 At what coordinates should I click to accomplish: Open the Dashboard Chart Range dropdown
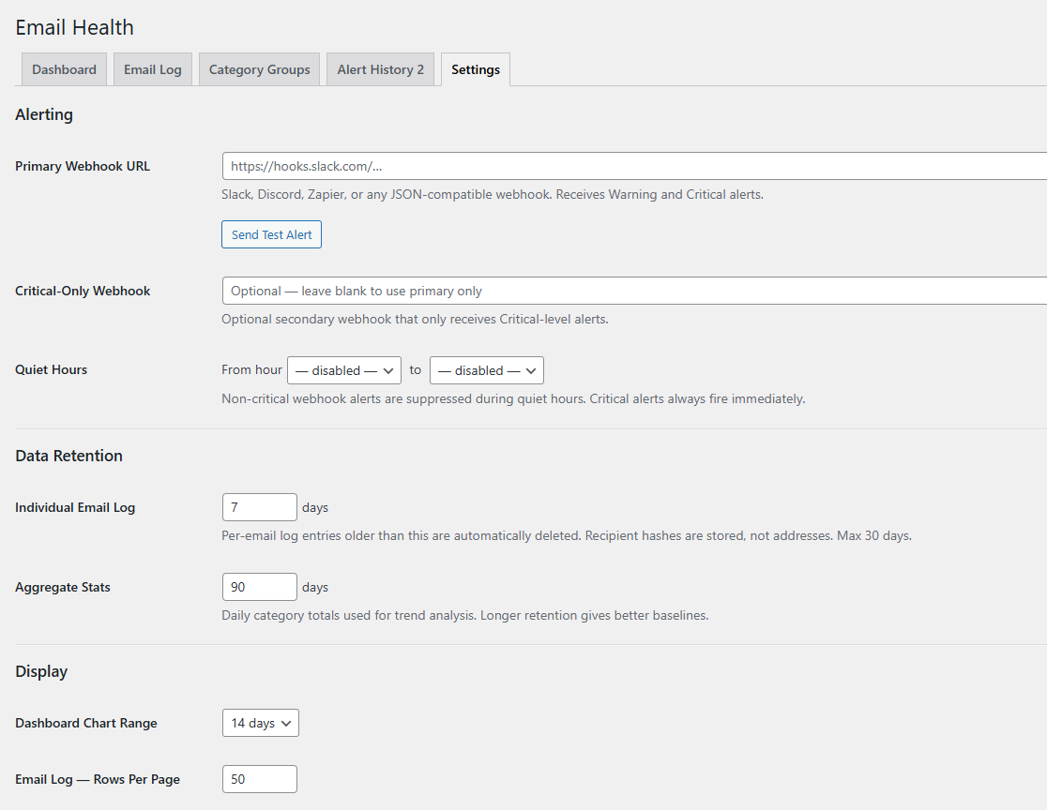260,723
